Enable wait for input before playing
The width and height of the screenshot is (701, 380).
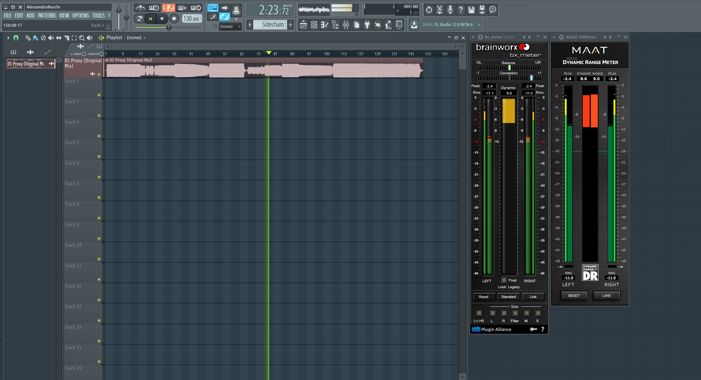point(154,8)
